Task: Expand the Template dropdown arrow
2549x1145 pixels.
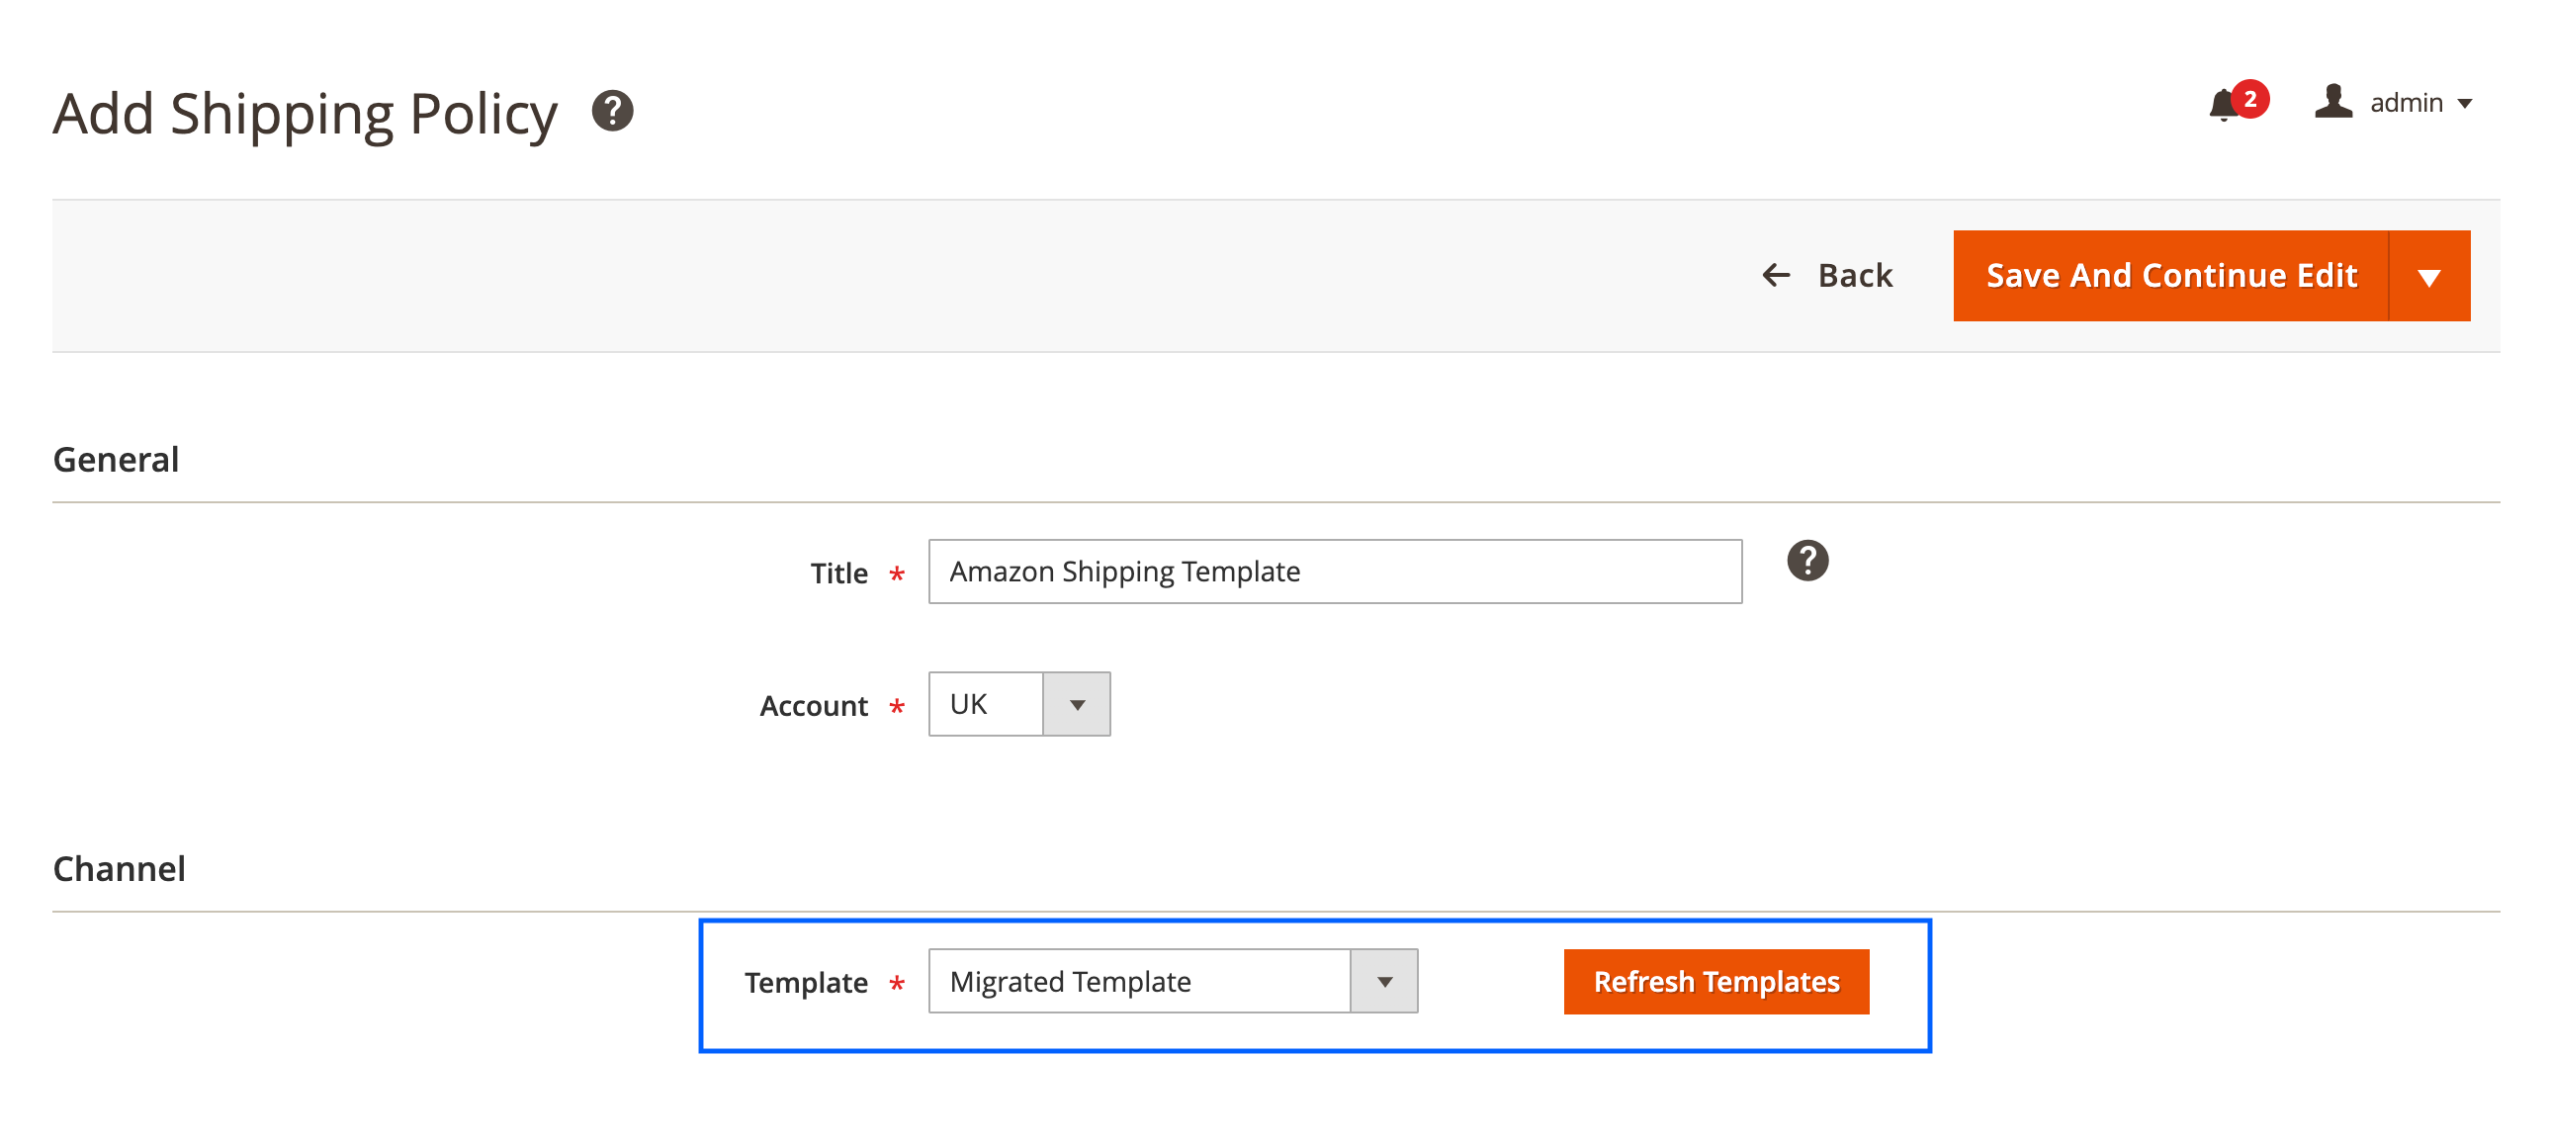Action: (1383, 982)
